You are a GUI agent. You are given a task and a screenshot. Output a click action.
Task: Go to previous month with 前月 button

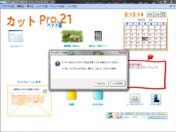coord(150,14)
